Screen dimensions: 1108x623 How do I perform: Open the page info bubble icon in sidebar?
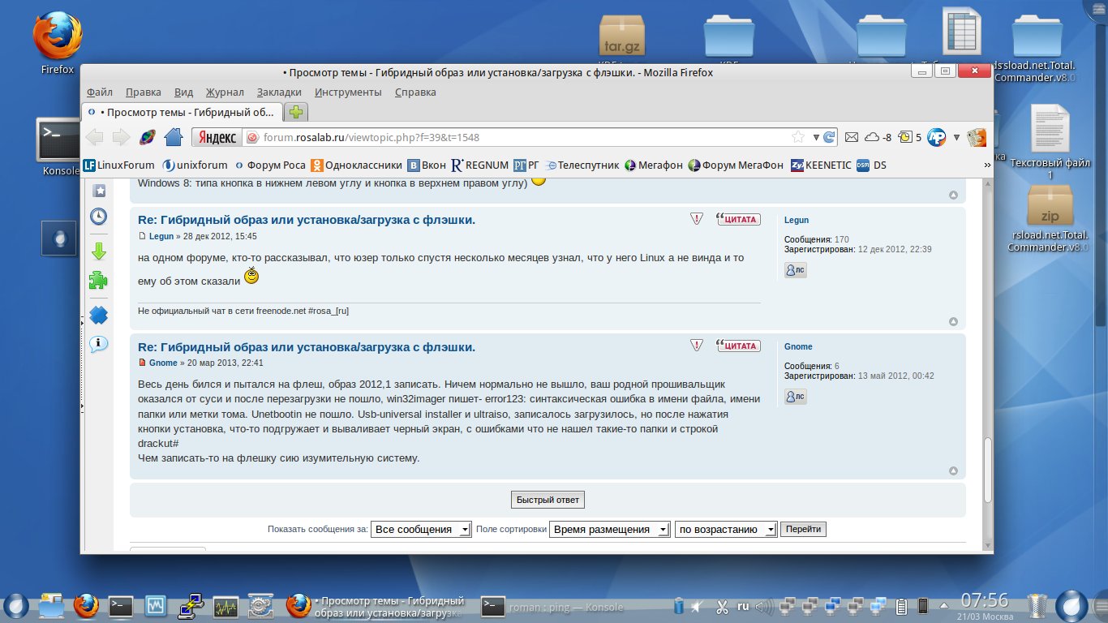(98, 344)
